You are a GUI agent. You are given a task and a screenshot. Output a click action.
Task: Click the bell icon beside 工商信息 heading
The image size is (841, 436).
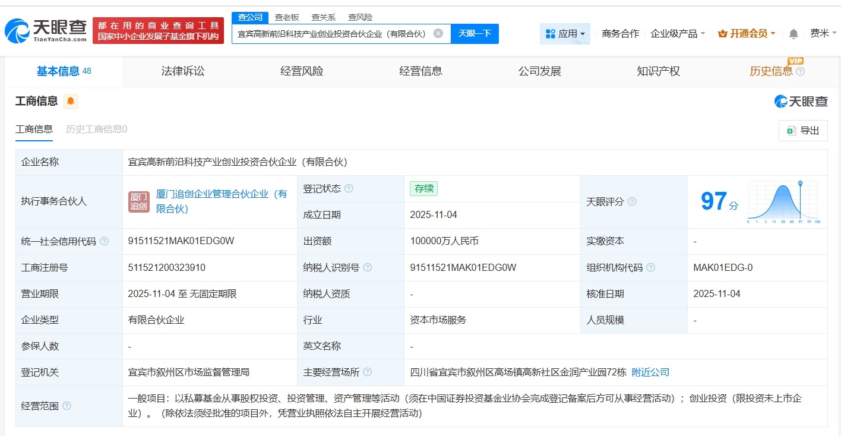71,101
